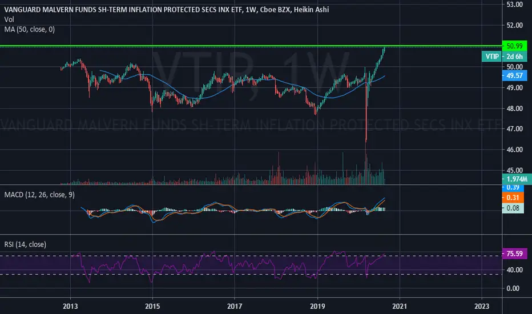
Task: Click the orange 0.31 signal value label
Action: tap(513, 198)
